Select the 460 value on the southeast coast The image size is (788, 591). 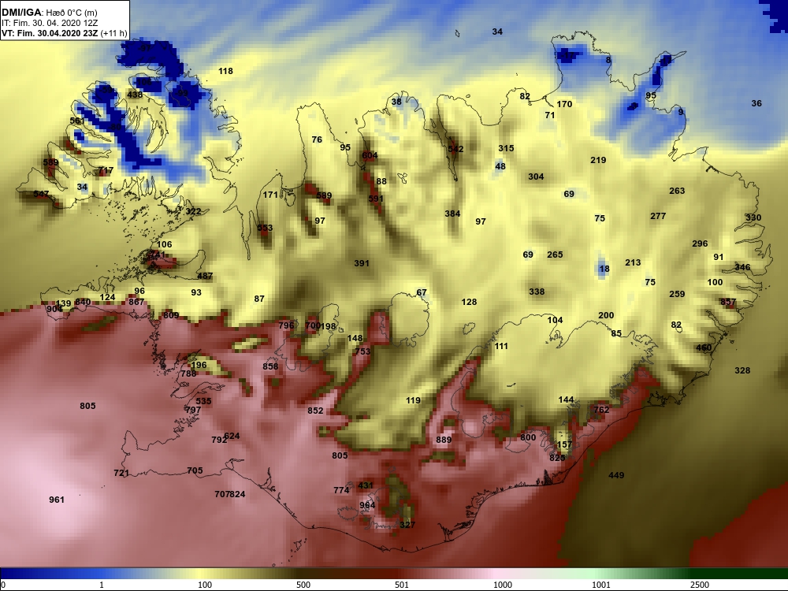(x=704, y=348)
